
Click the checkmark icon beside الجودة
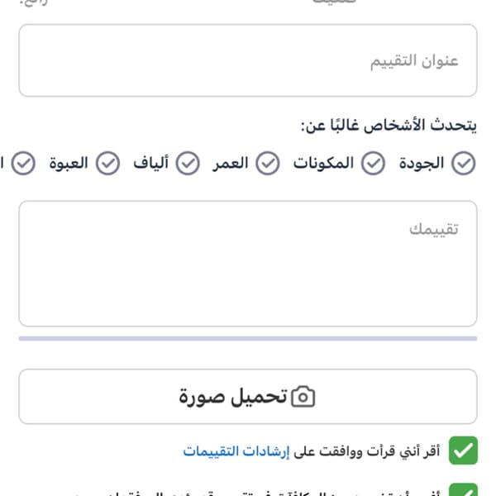coord(463,163)
